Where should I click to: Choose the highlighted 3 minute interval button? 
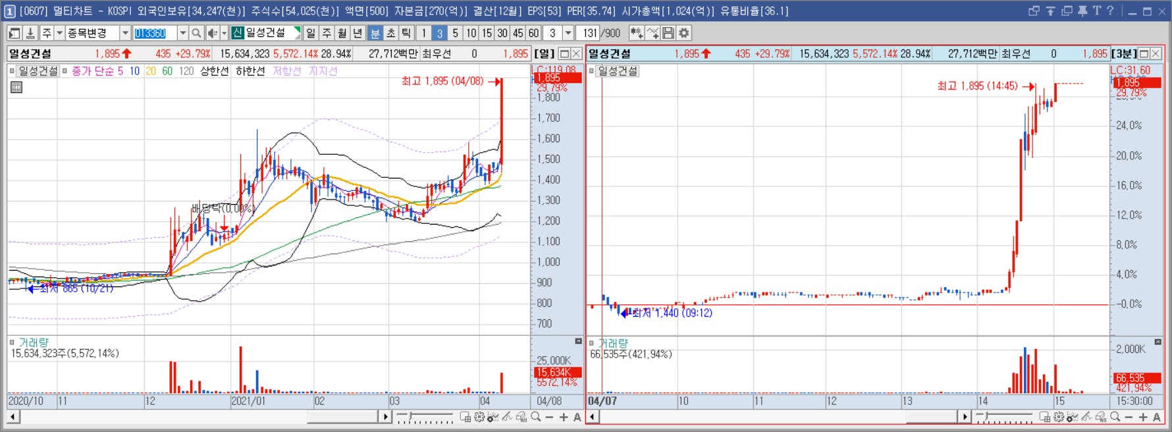439,33
